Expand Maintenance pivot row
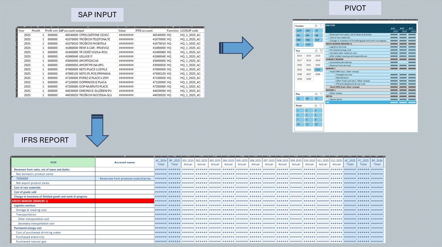The height and width of the screenshot is (247, 442). pyautogui.click(x=335, y=78)
